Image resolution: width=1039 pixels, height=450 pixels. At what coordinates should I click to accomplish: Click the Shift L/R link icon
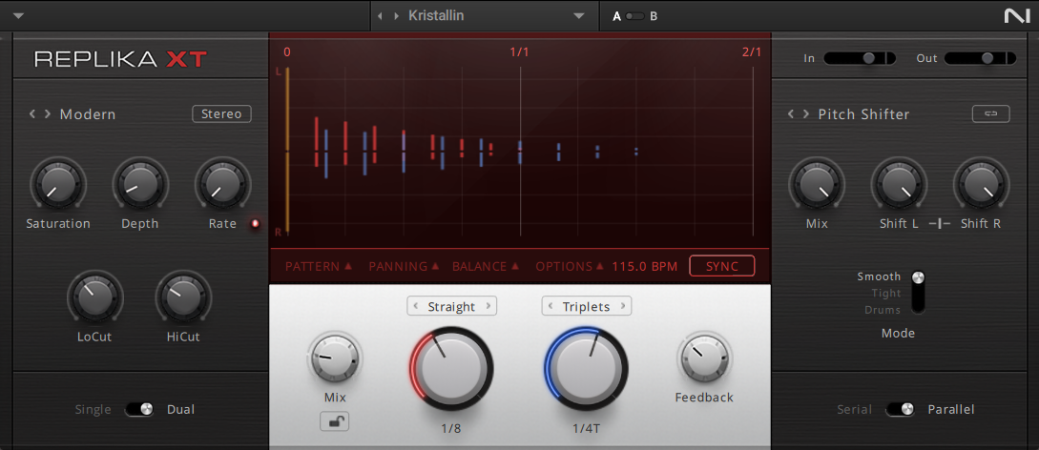[939, 223]
